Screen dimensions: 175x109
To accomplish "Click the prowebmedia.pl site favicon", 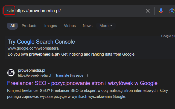I will [x=11, y=72].
